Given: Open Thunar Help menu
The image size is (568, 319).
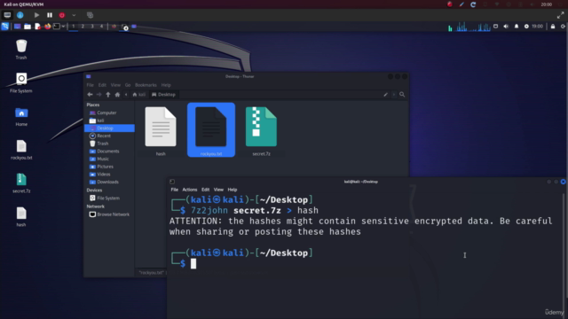Looking at the screenshot, I should 166,85.
